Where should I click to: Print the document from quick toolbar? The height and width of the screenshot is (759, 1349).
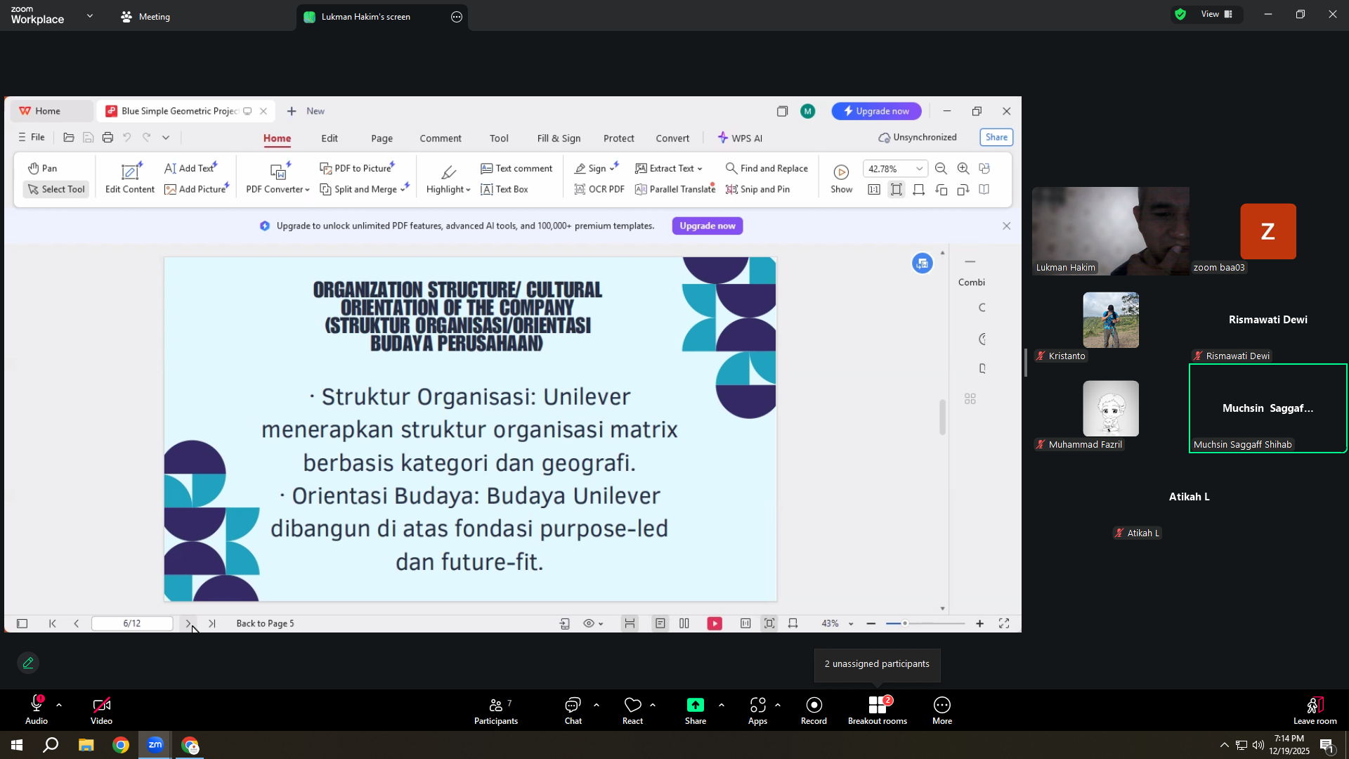click(107, 138)
